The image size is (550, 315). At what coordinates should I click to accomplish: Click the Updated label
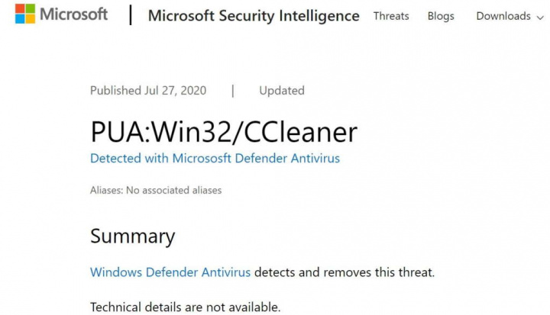[281, 90]
